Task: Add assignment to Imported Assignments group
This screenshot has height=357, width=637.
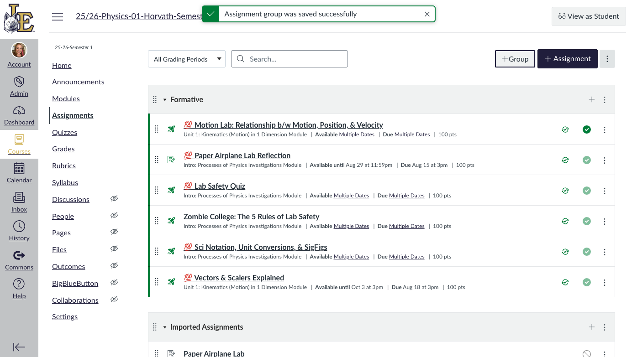Action: [592, 327]
